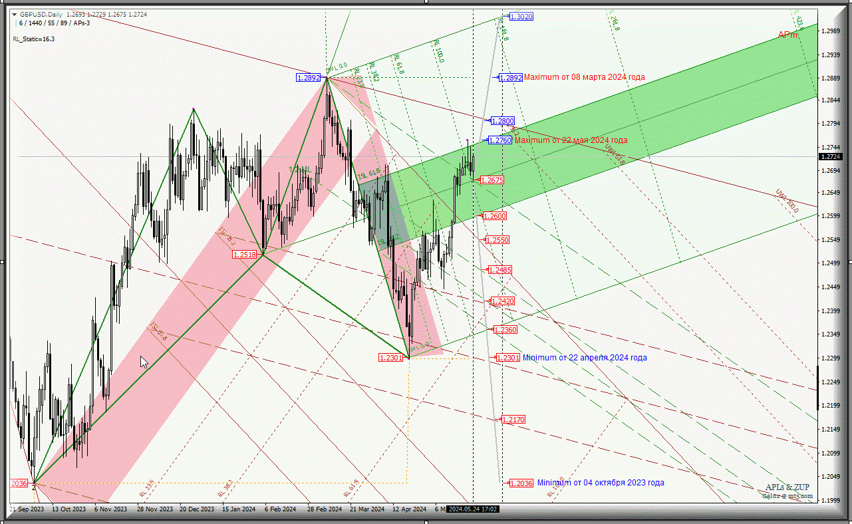Open the dropdown arrow beside GBPUSD,Daily
852x524 pixels.
(x=15, y=14)
